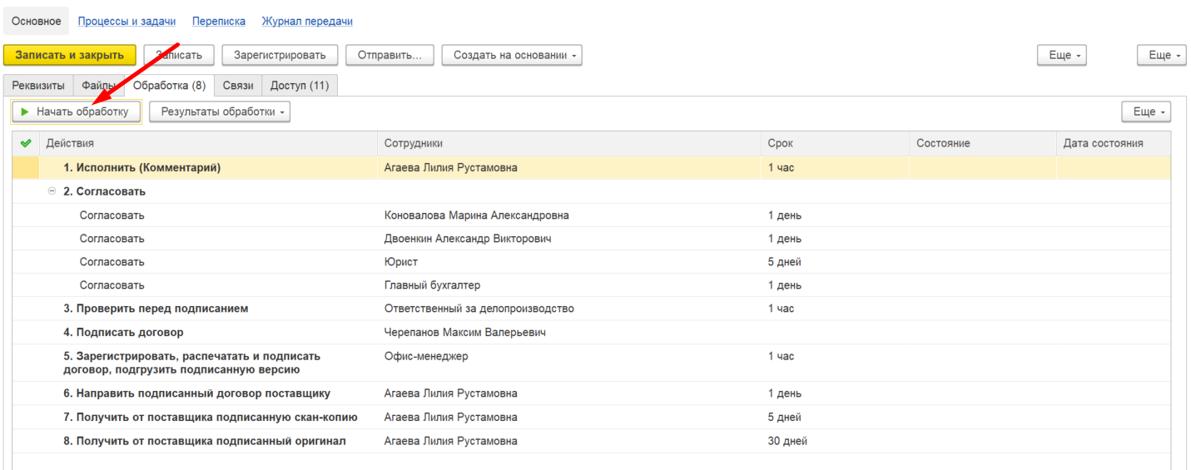Select the 'Обработка (8)' tab
1191x470 pixels.
[169, 86]
